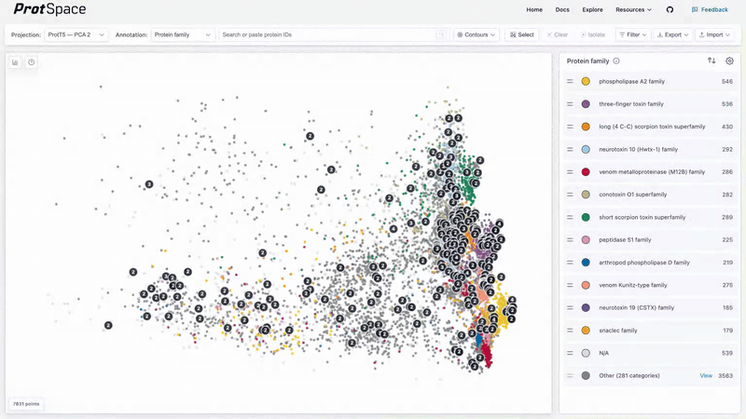Toggle short scorpion toxin green swatch
The height and width of the screenshot is (419, 746).
click(x=586, y=217)
